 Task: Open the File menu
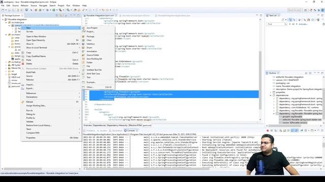click(3, 6)
